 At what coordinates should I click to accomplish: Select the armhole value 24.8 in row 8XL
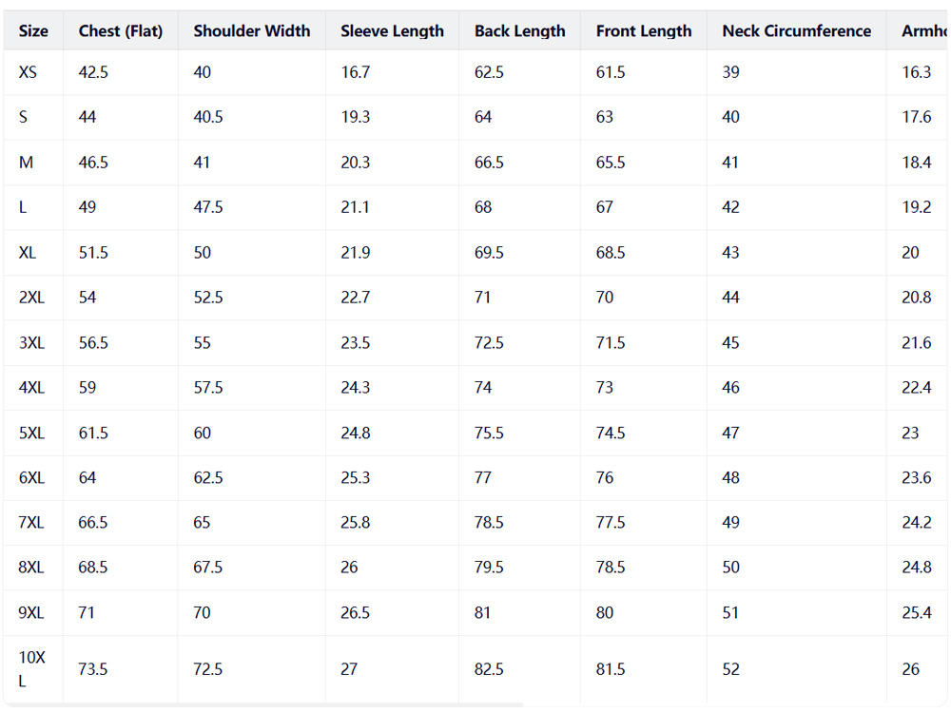click(917, 568)
